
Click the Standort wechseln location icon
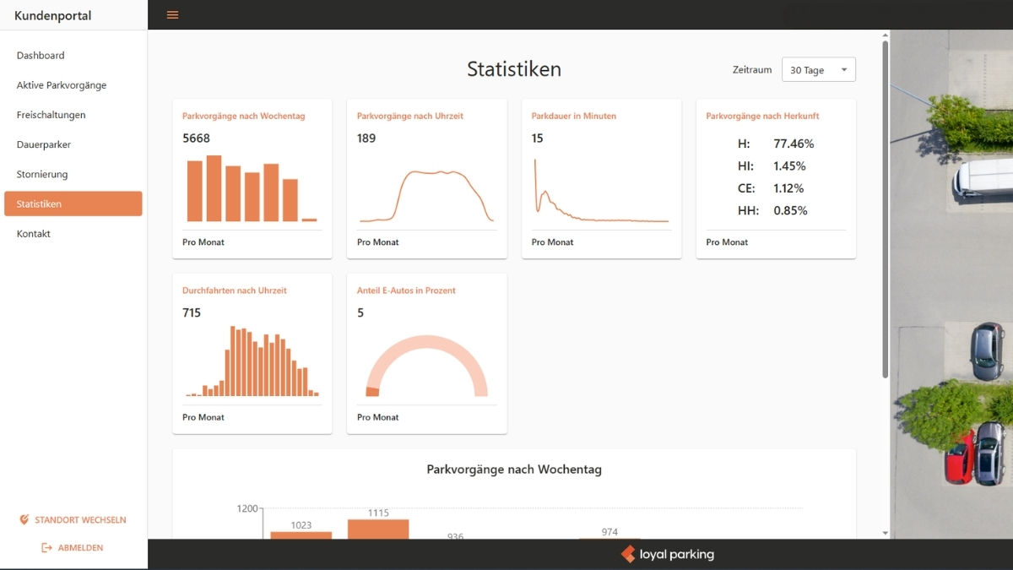tap(24, 519)
